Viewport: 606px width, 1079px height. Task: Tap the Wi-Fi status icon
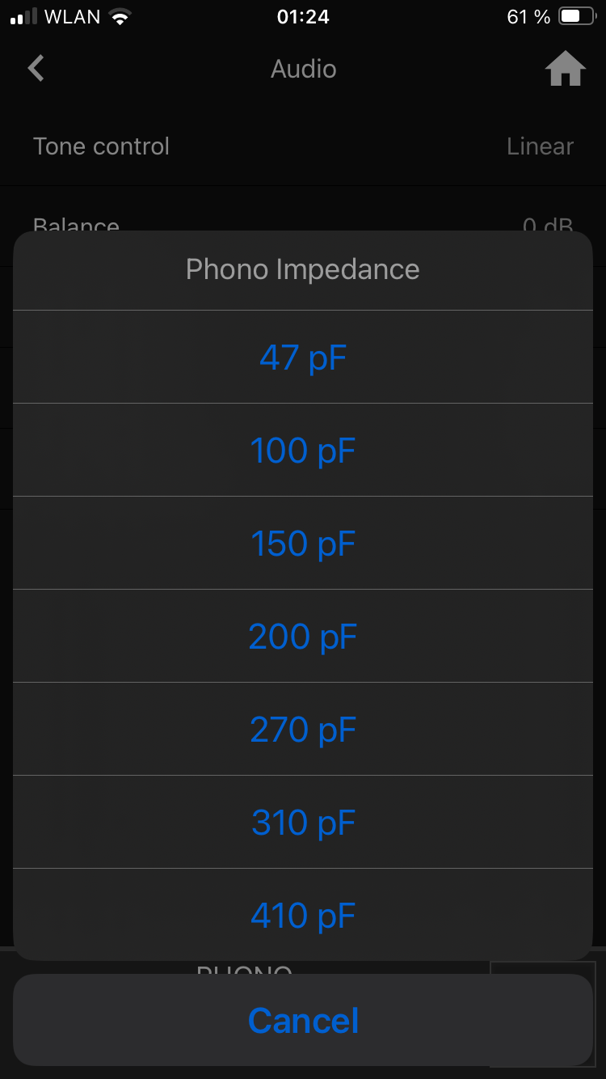click(120, 17)
